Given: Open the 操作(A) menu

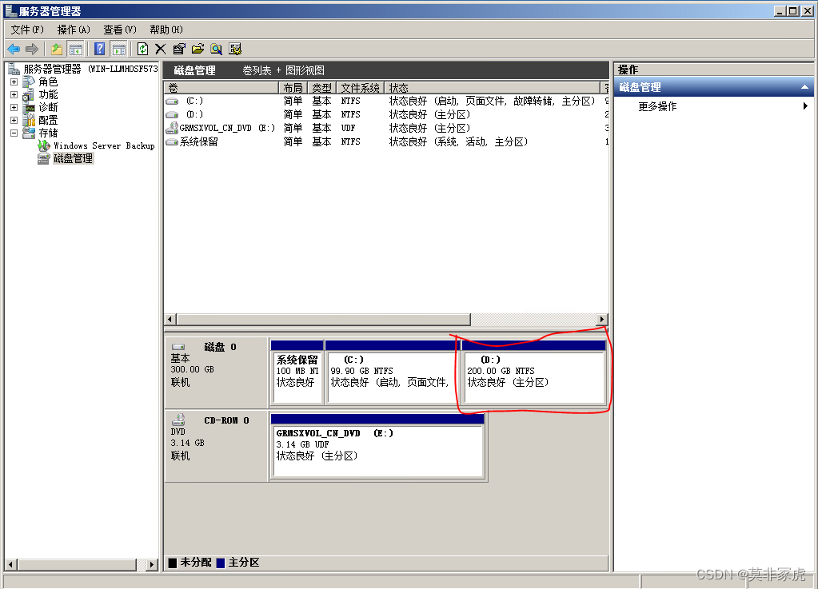Looking at the screenshot, I should tap(74, 30).
